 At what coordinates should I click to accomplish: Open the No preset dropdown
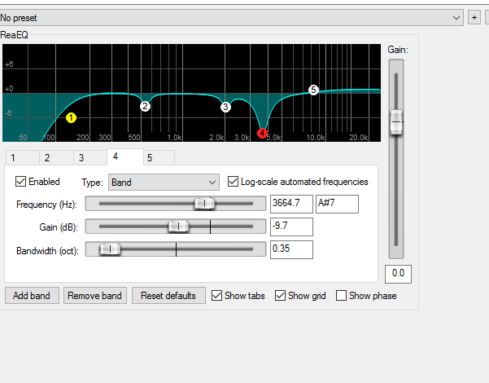pyautogui.click(x=231, y=18)
